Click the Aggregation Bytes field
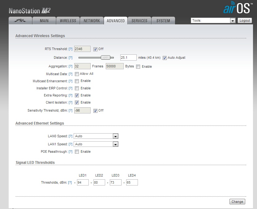Screen dimensions: 257x209 click(114, 66)
